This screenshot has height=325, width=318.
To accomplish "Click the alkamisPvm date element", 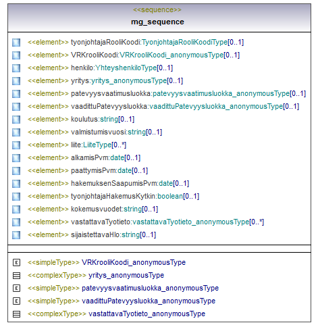I will 84,157.
